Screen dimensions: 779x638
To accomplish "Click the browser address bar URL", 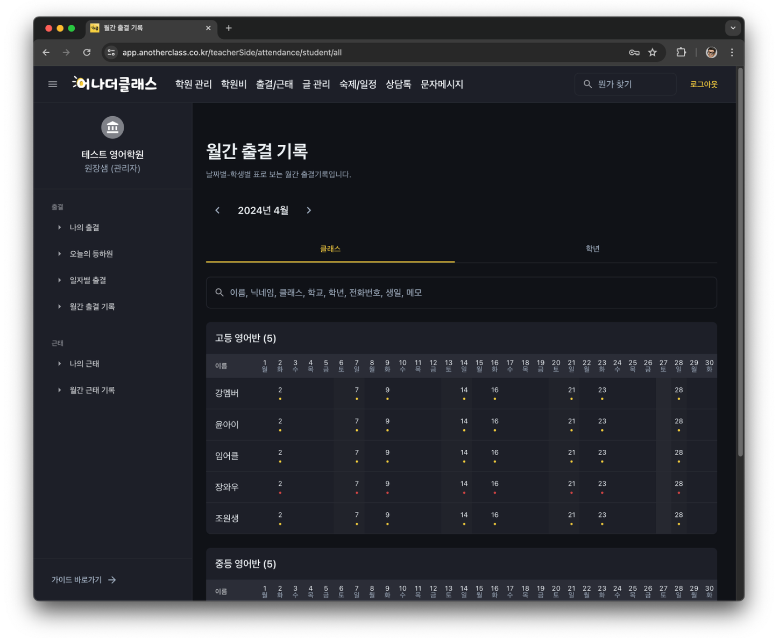I will (x=232, y=52).
